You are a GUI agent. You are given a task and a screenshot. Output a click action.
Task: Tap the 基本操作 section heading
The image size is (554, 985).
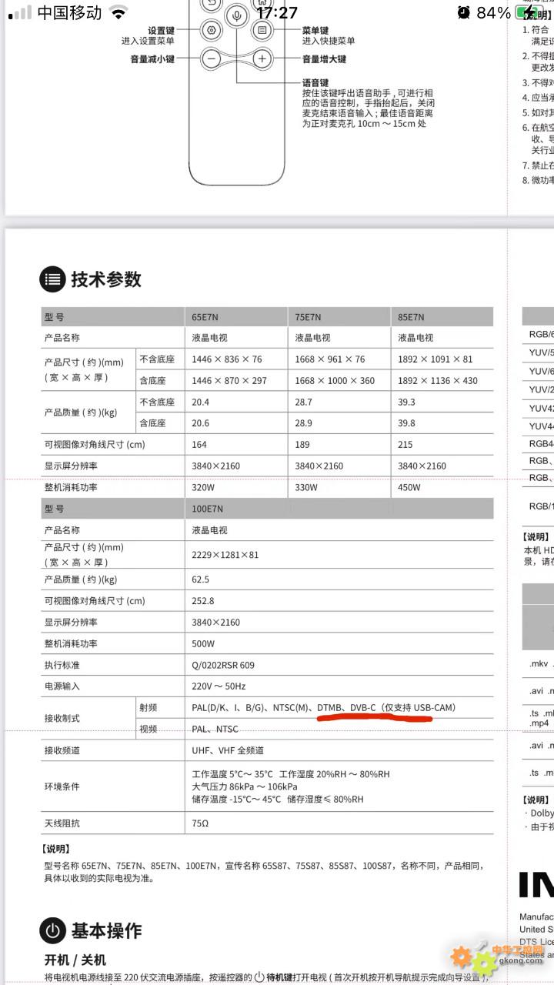[x=106, y=930]
